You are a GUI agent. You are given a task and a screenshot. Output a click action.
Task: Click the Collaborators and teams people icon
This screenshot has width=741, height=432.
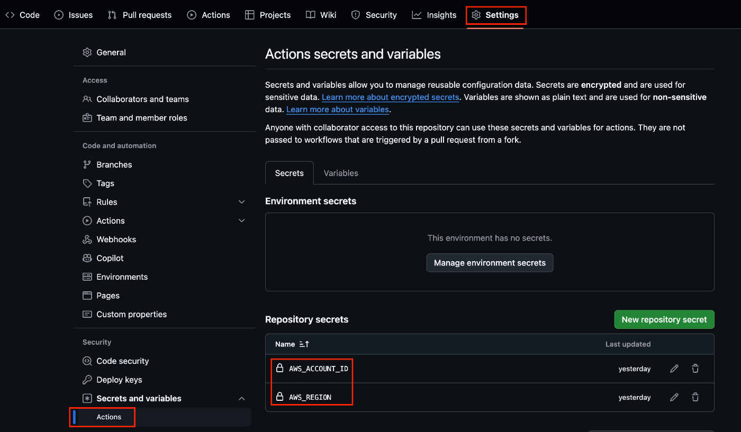[87, 99]
